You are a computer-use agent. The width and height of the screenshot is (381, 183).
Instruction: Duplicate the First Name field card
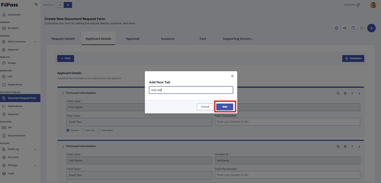(x=338, y=93)
